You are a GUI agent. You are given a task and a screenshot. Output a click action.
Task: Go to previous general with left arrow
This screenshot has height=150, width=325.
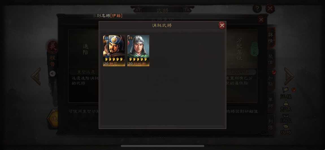pyautogui.click(x=36, y=76)
